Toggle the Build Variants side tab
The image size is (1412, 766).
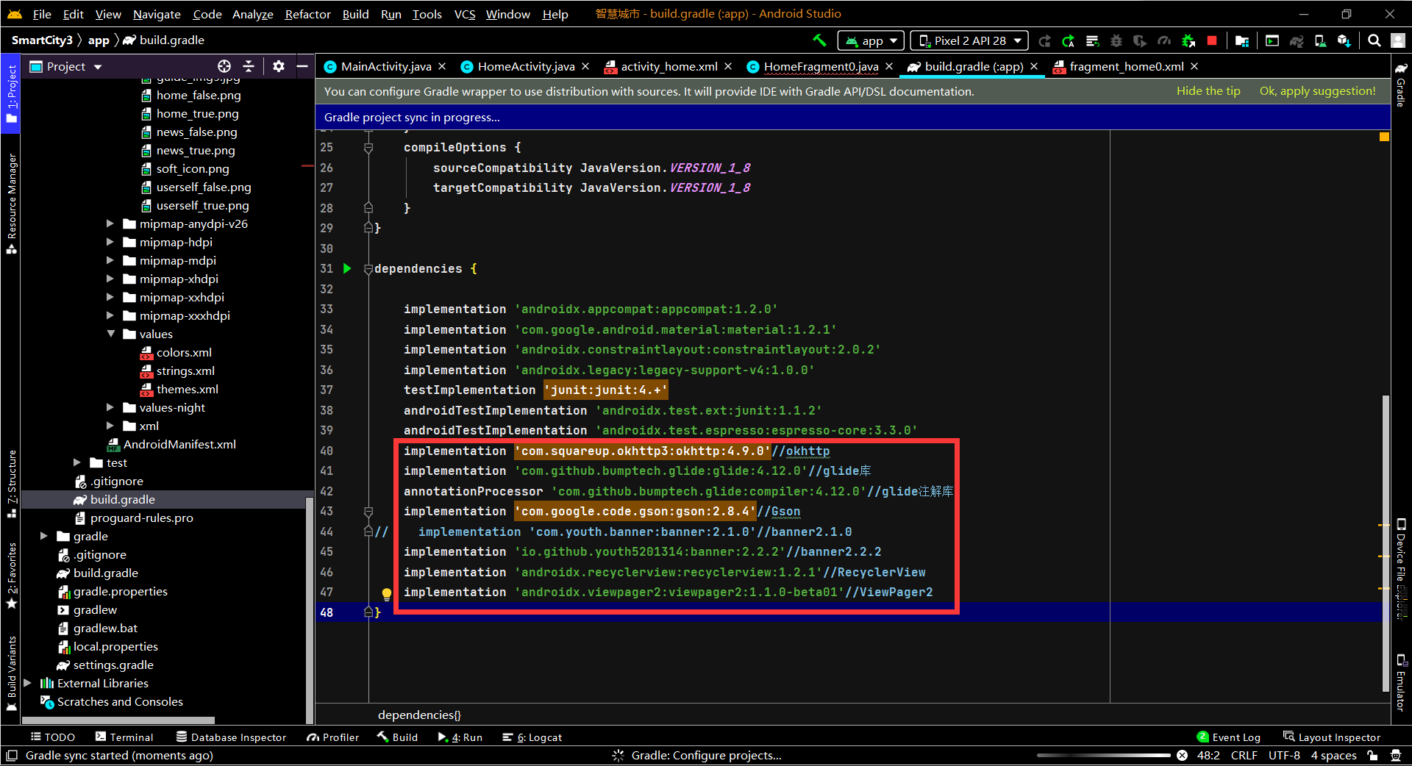pos(11,674)
